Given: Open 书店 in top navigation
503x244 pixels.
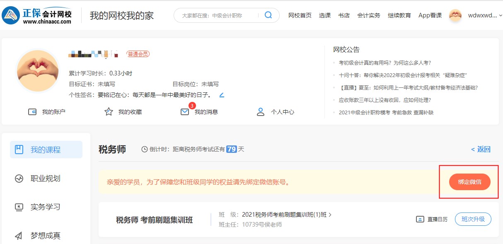Looking at the screenshot, I should 344,15.
